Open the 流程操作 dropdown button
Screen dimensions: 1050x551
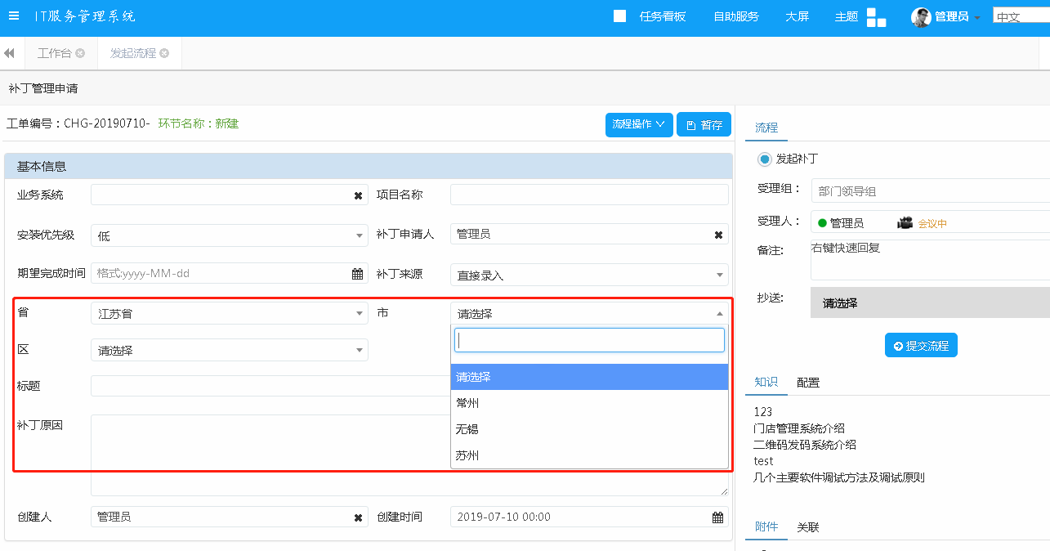[x=639, y=124]
